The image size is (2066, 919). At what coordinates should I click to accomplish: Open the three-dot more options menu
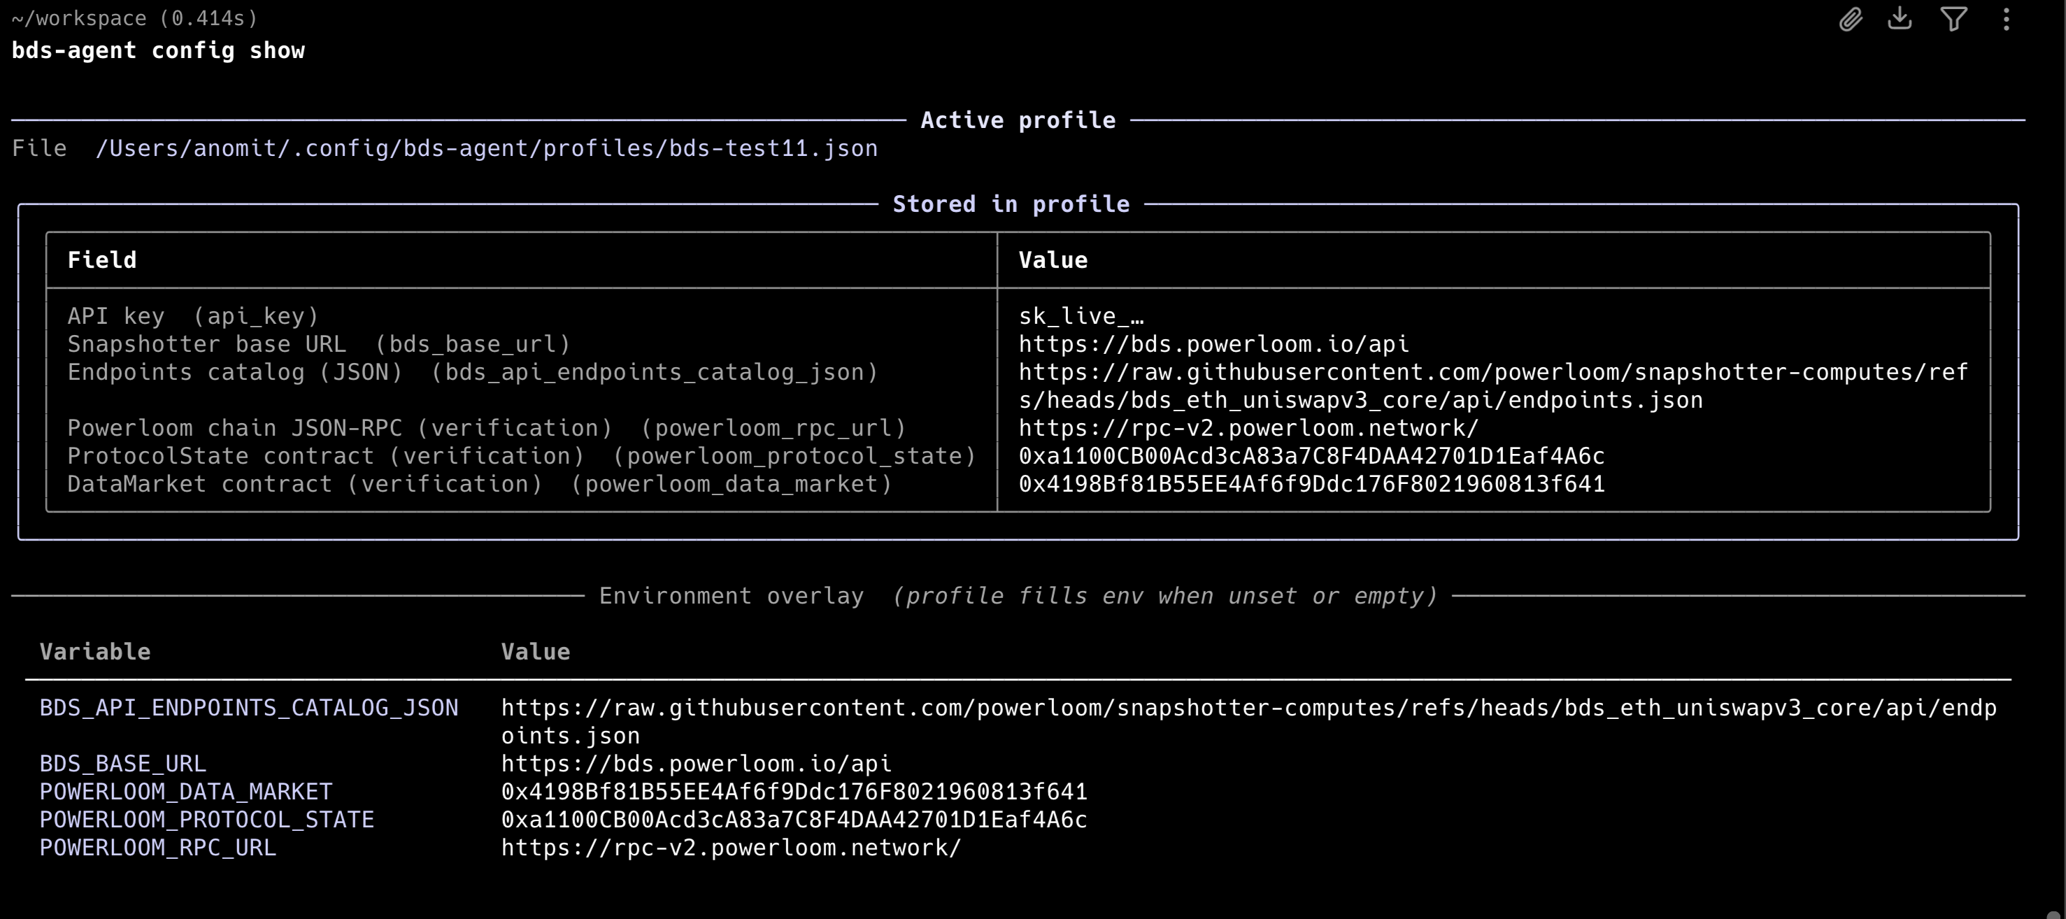click(2007, 20)
